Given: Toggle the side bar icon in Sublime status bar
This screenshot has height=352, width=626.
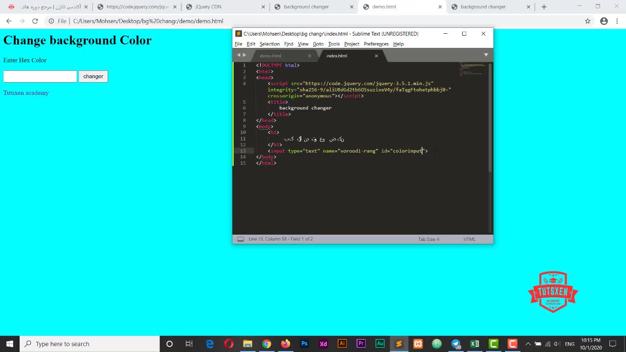Looking at the screenshot, I should click(240, 239).
